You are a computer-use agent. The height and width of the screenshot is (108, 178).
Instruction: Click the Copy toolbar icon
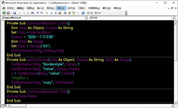[x=24, y=13]
